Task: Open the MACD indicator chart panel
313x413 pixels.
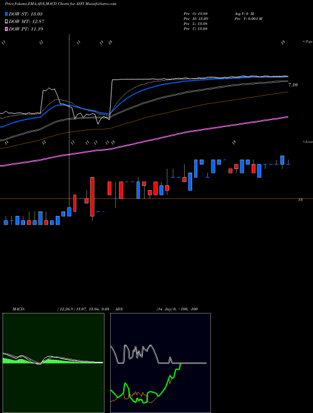Action: tap(53, 363)
